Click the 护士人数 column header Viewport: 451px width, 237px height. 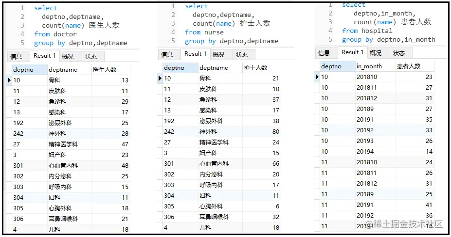[x=261, y=68]
